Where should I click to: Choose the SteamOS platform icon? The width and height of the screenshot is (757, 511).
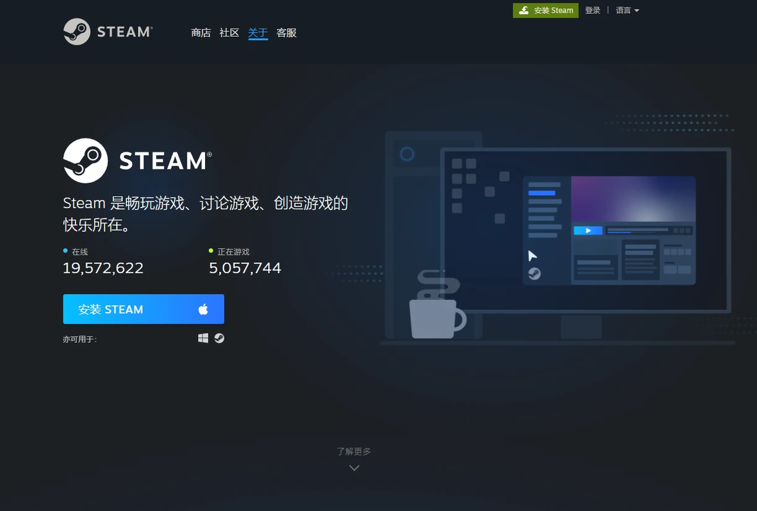[219, 338]
